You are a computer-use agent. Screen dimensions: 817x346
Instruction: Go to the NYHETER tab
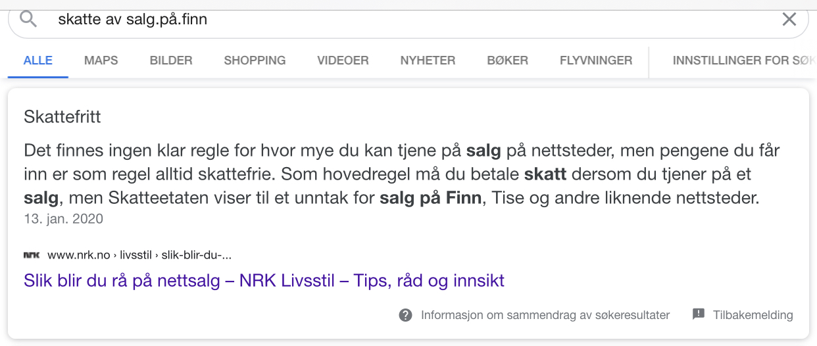pyautogui.click(x=428, y=61)
